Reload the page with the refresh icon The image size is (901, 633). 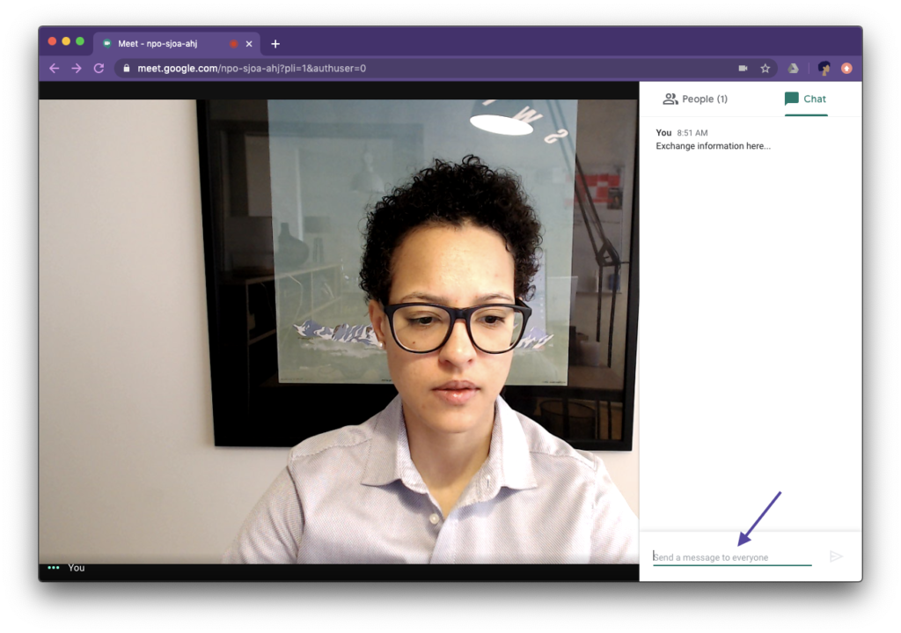(x=98, y=68)
